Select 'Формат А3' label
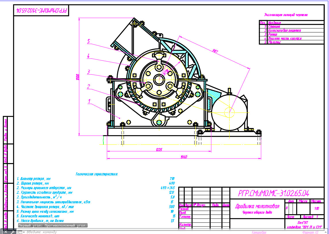Image resolution: width=330 pixels, height=234 pixels. point(310,232)
